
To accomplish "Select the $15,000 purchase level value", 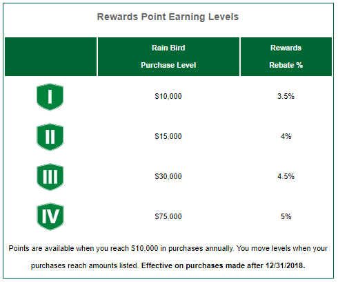I will tap(168, 136).
